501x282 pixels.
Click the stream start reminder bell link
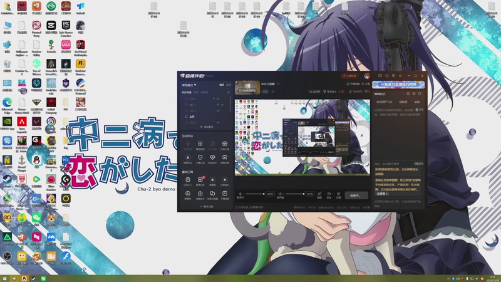[353, 84]
